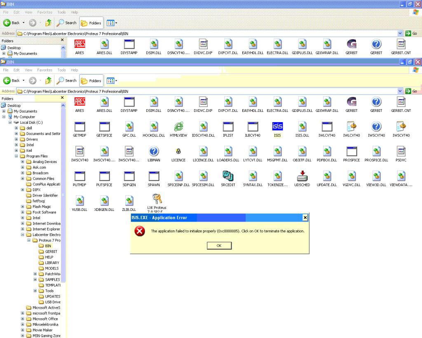422x338 pixels.
Task: Select the ISIS.DLL file
Action: point(302,126)
